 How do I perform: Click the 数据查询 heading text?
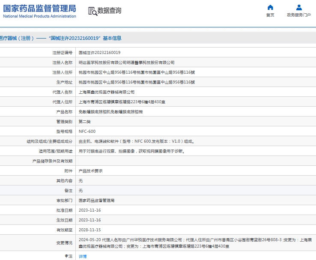point(110,10)
